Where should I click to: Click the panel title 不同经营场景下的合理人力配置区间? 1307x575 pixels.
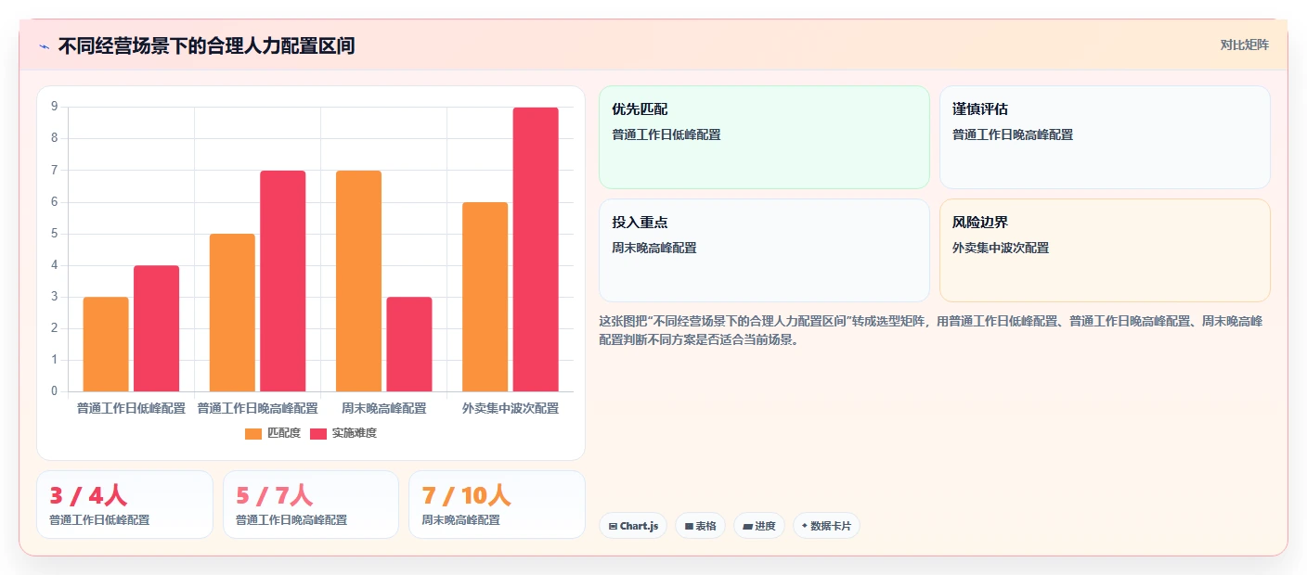click(206, 45)
